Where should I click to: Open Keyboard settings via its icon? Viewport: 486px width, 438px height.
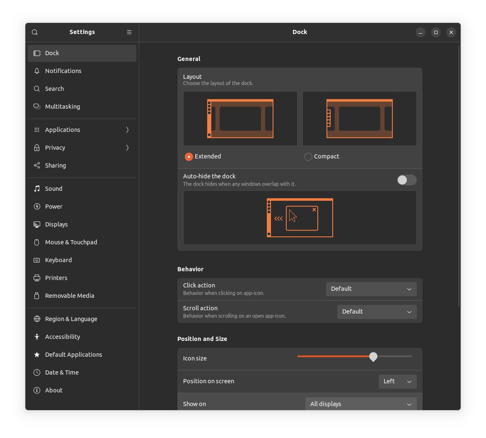[x=37, y=260]
